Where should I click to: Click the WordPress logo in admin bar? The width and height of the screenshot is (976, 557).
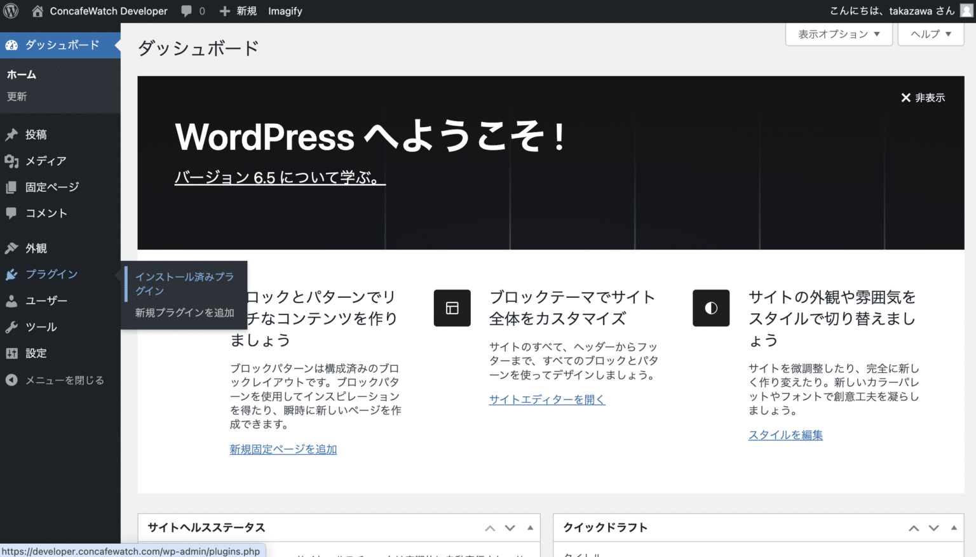coord(10,10)
